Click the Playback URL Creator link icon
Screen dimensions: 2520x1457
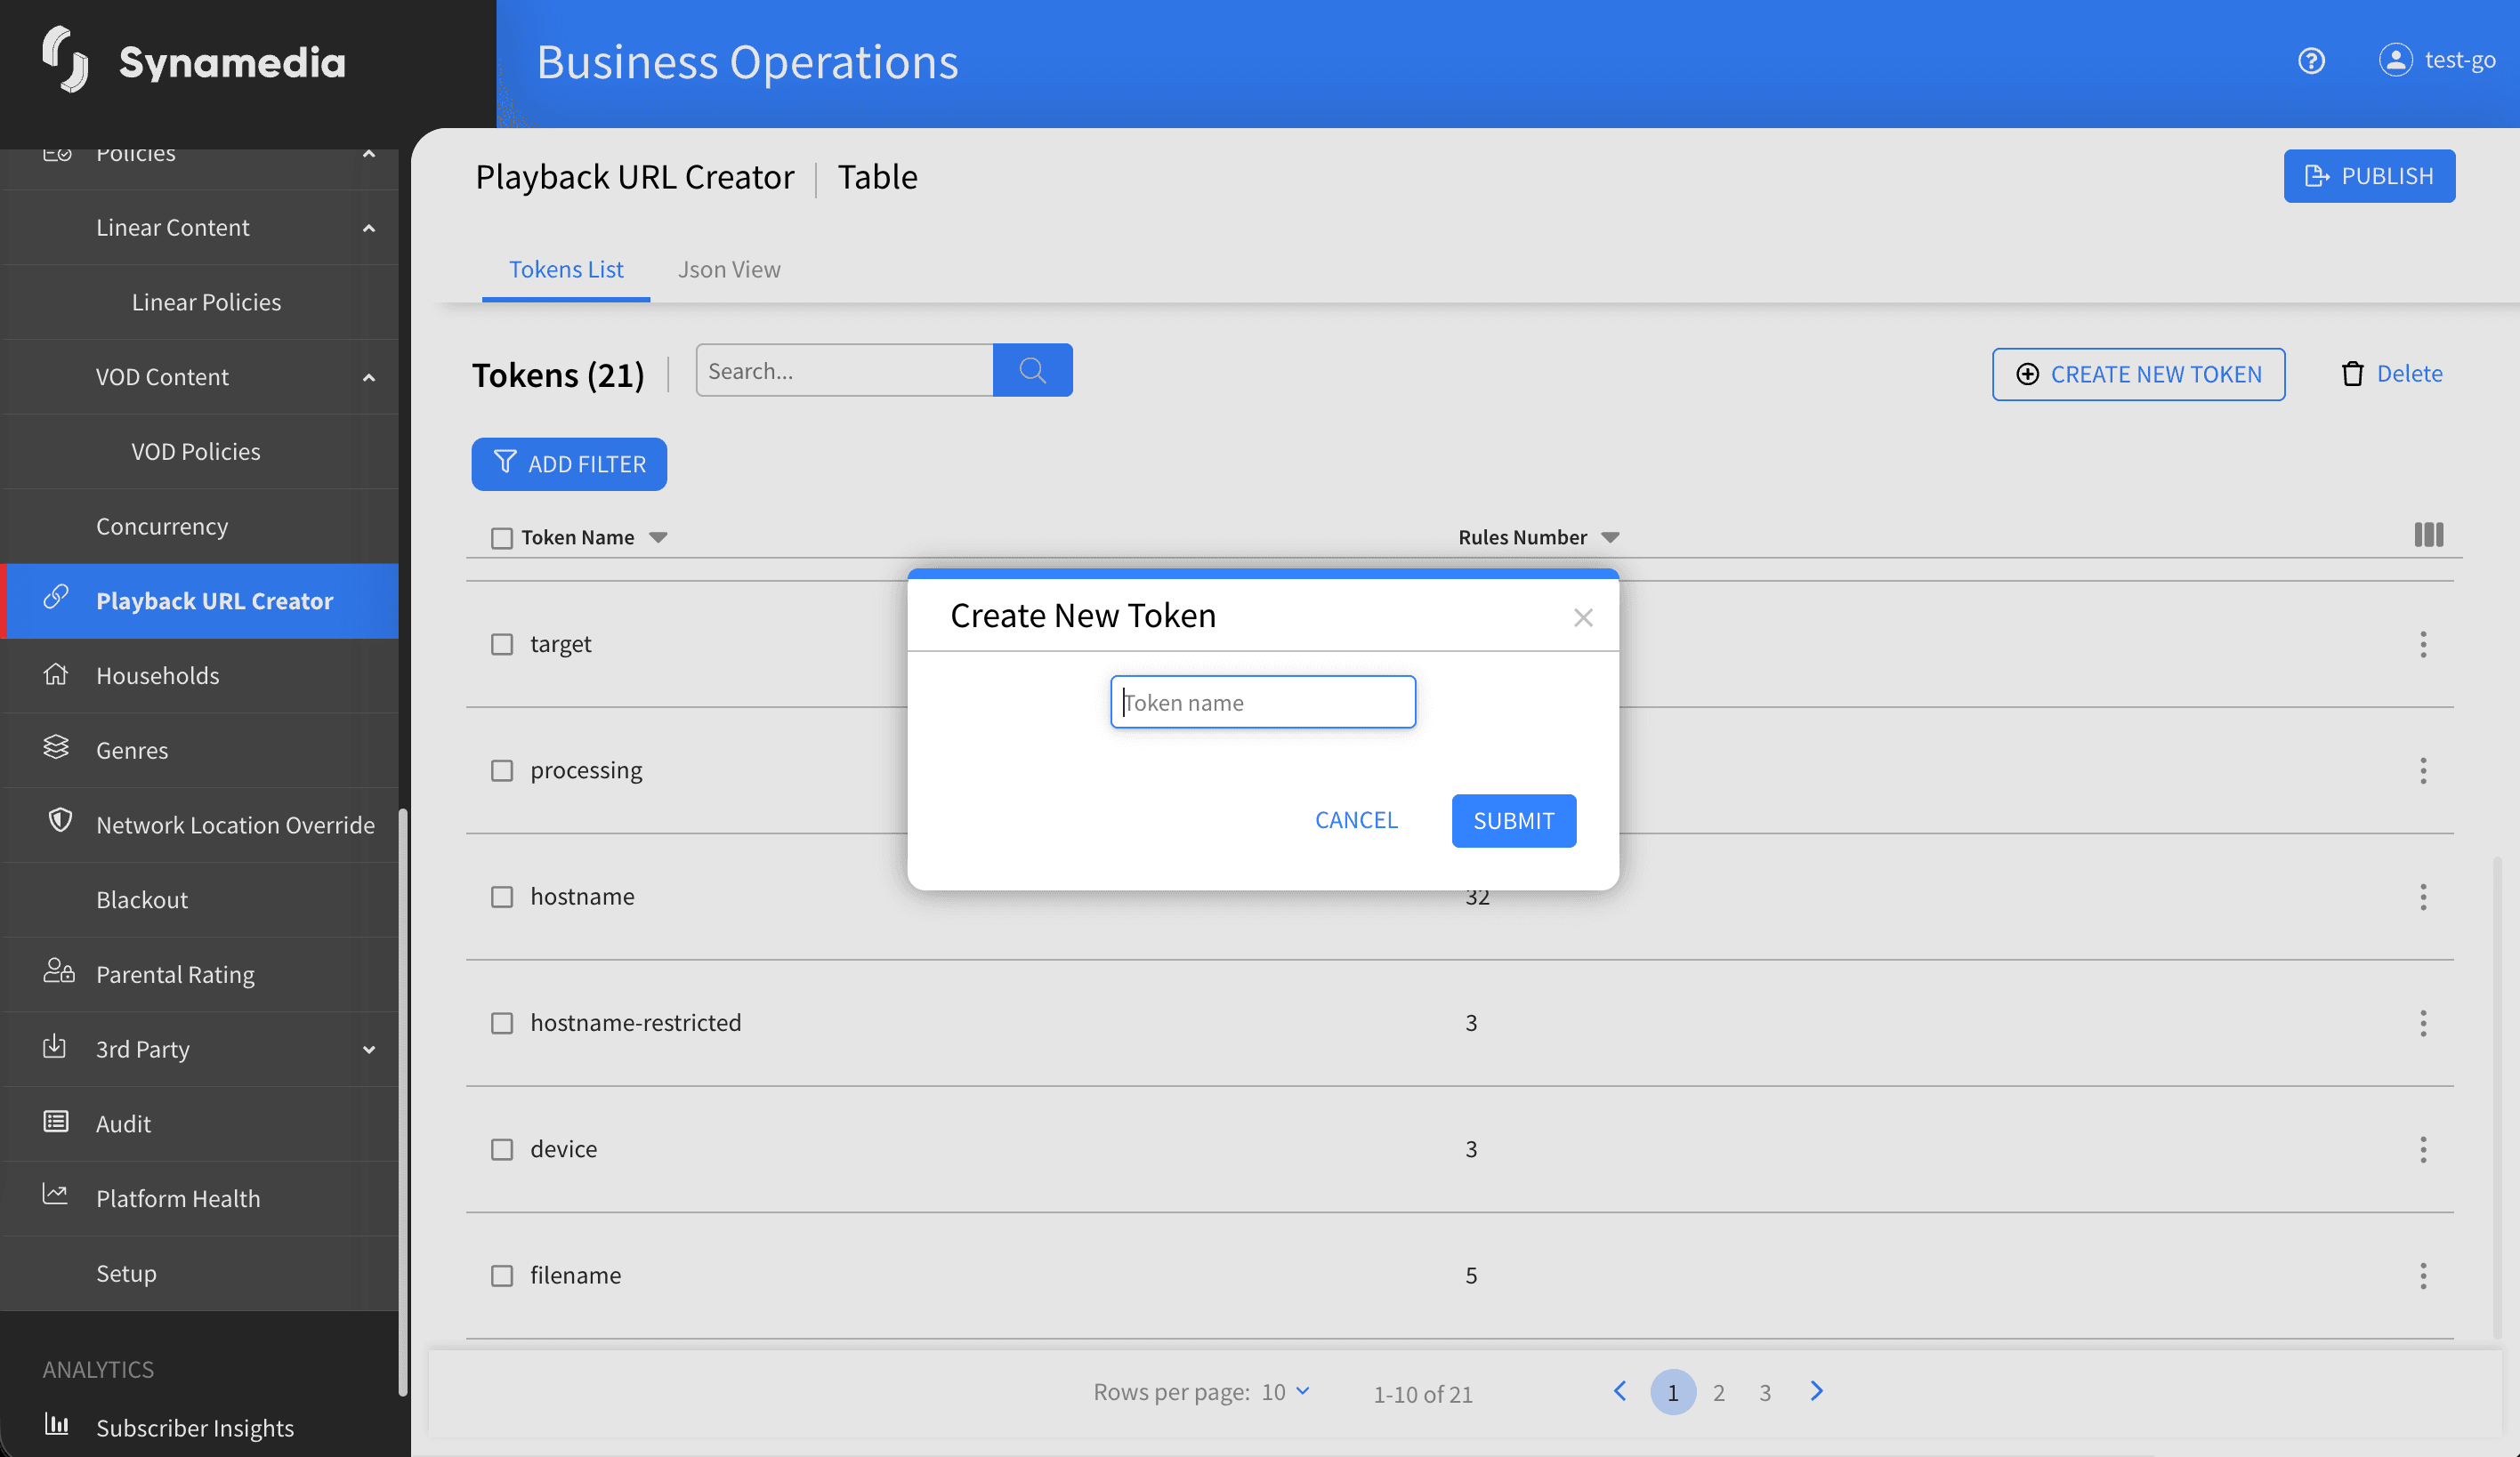click(56, 598)
